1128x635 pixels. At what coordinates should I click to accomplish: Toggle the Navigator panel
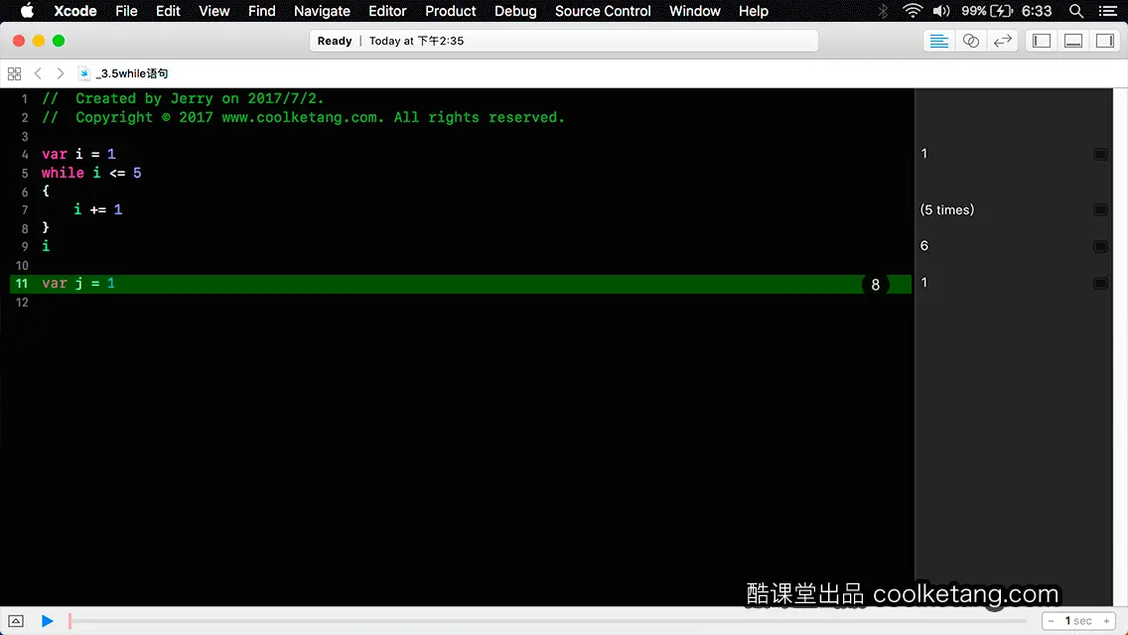pos(1042,41)
